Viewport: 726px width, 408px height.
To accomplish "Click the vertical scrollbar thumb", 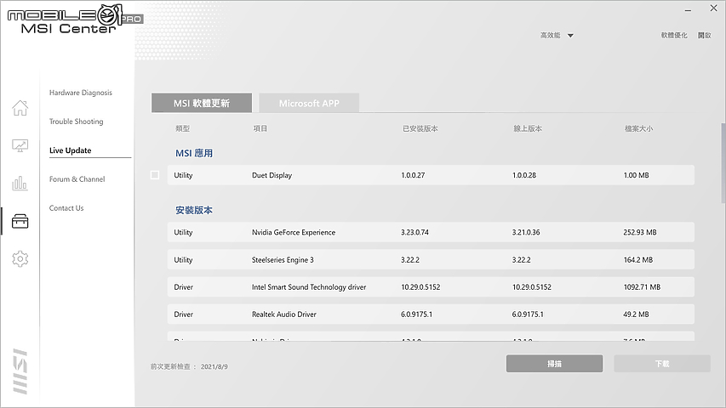I will tap(723, 163).
